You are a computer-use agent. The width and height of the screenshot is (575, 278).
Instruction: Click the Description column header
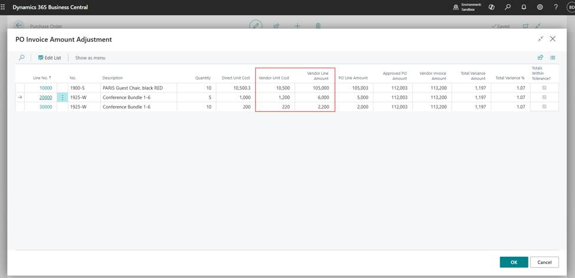click(113, 78)
